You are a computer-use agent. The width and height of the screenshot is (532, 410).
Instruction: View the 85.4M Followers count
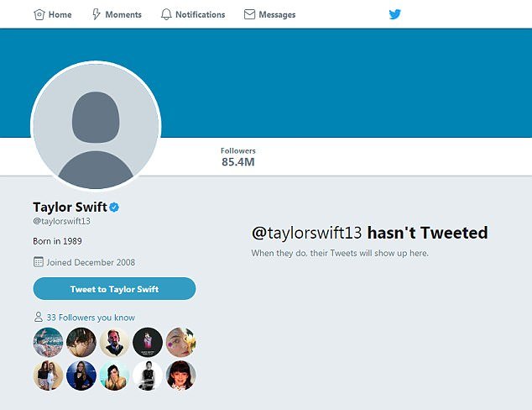tap(238, 161)
